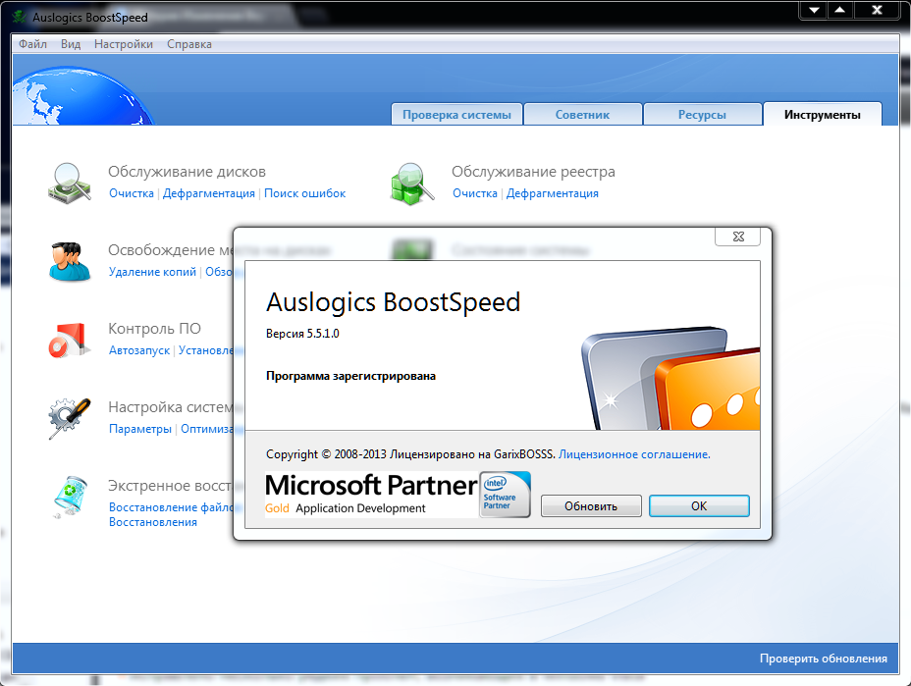Click the Auslogics title bar app icon

[x=20, y=17]
